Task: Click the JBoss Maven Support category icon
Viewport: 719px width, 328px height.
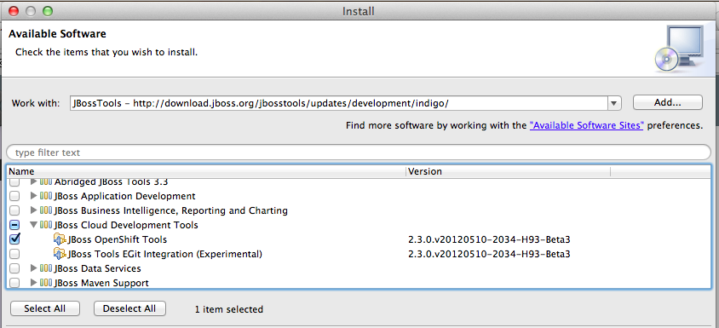Action: click(x=46, y=283)
